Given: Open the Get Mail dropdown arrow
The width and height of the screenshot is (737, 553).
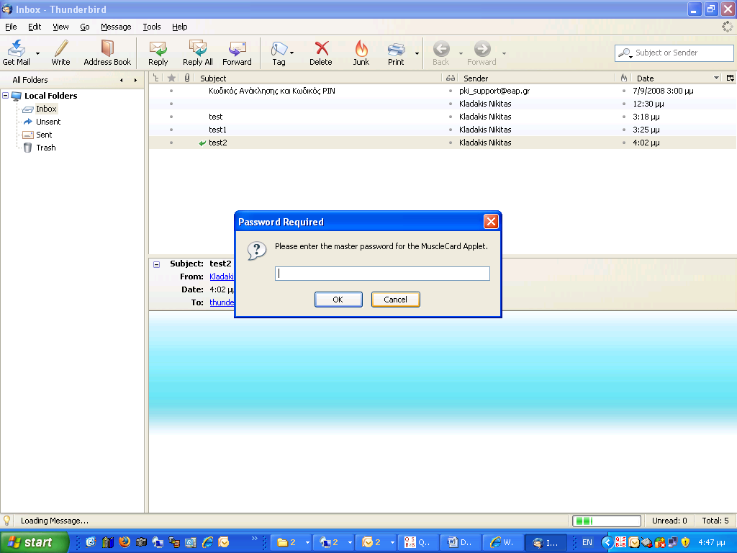Looking at the screenshot, I should [37, 53].
